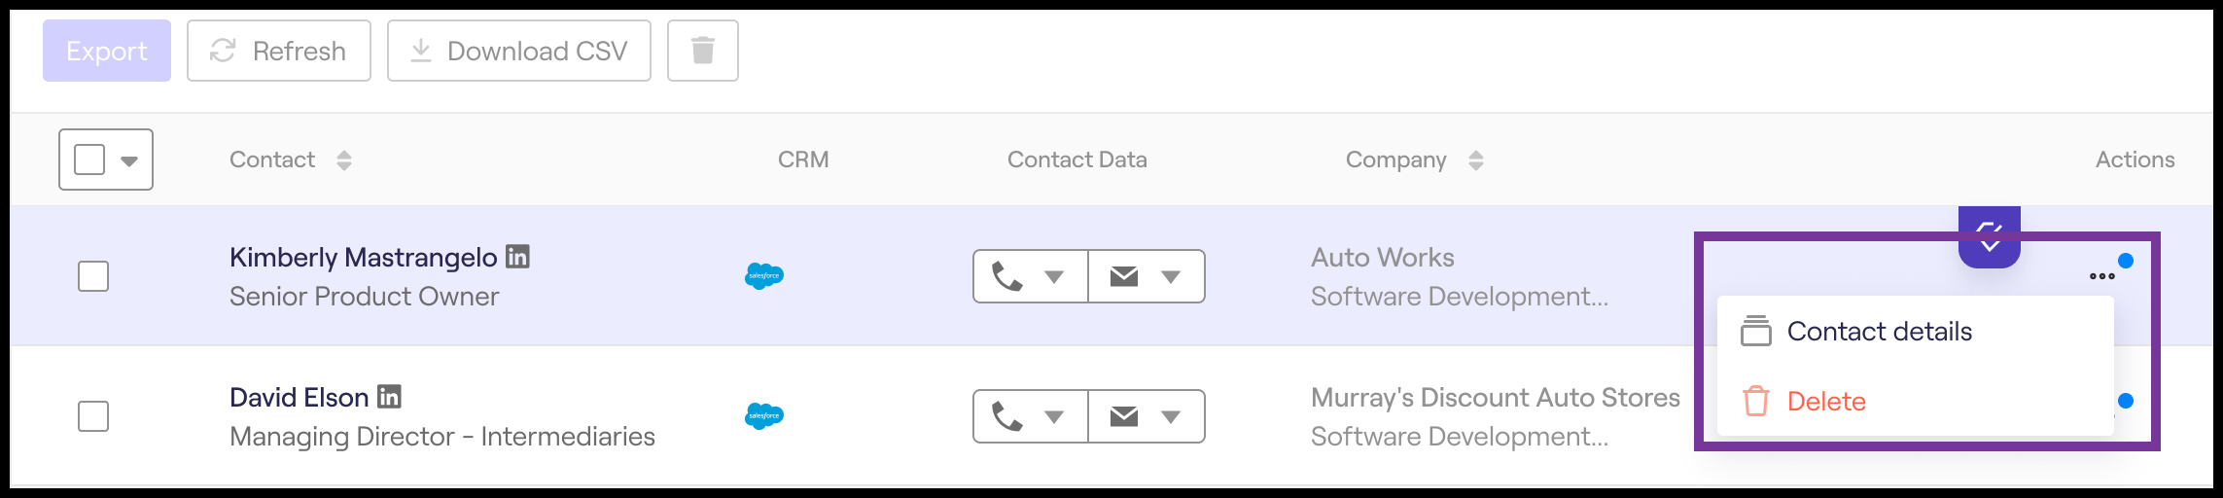The width and height of the screenshot is (2223, 498).
Task: Click the Export button
Action: pos(107,51)
